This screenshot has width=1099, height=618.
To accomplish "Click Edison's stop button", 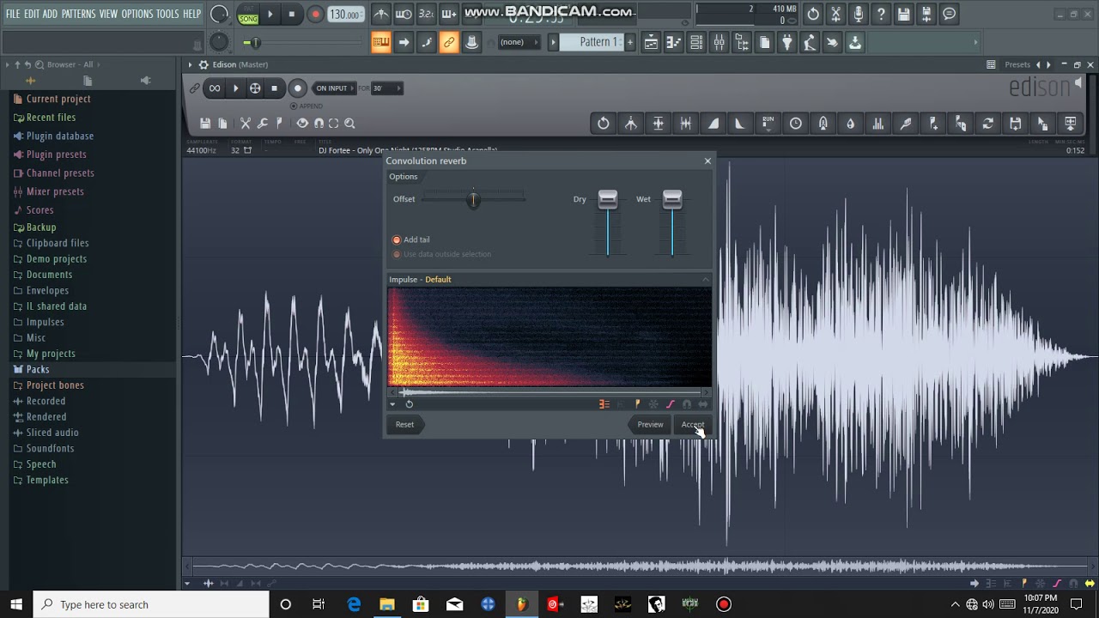I will 274,88.
